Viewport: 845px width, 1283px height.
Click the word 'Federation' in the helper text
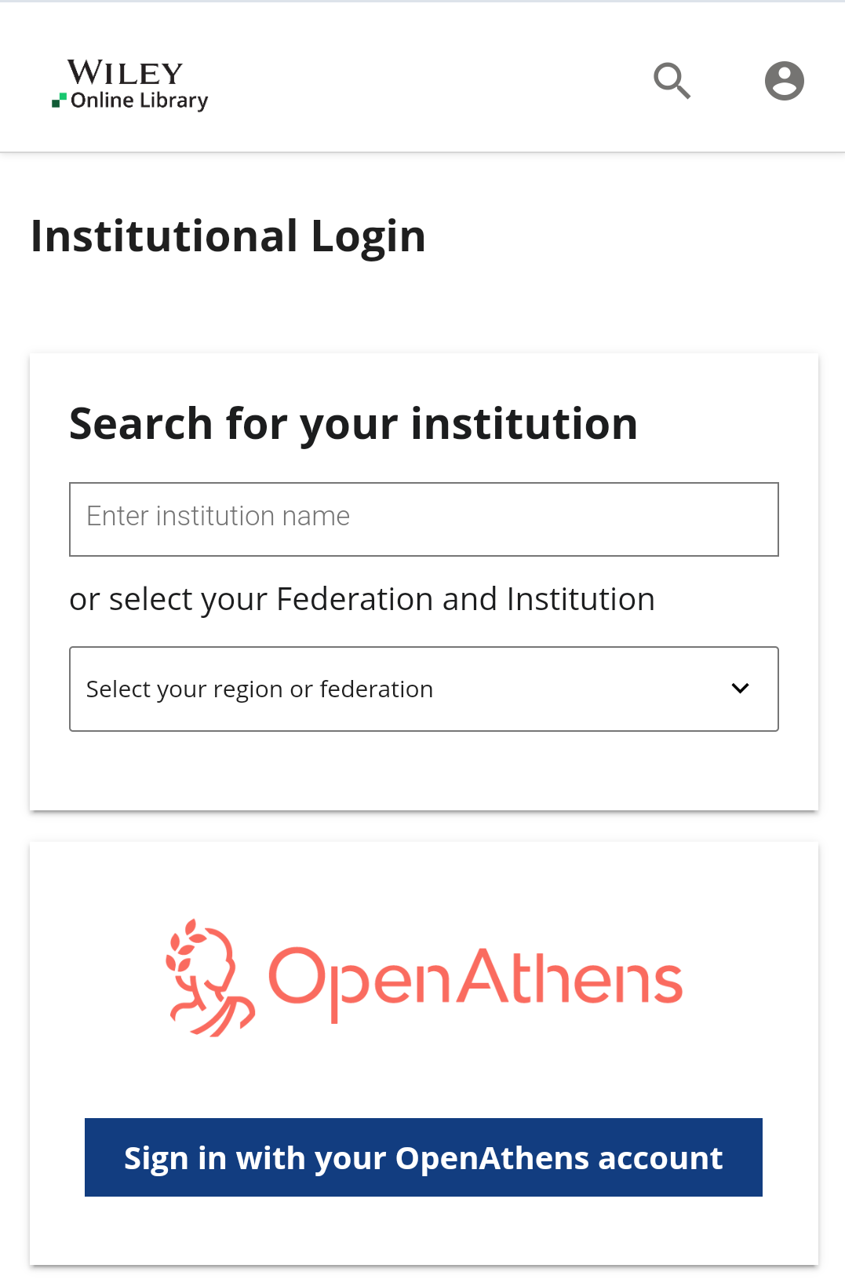coord(355,599)
